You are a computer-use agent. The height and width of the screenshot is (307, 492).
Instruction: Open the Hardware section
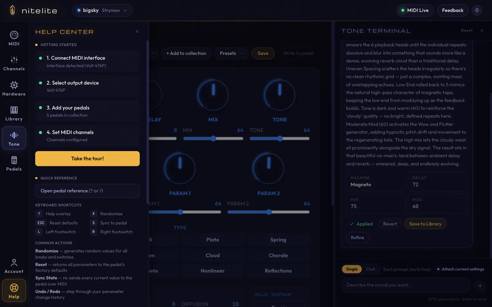pos(14,88)
